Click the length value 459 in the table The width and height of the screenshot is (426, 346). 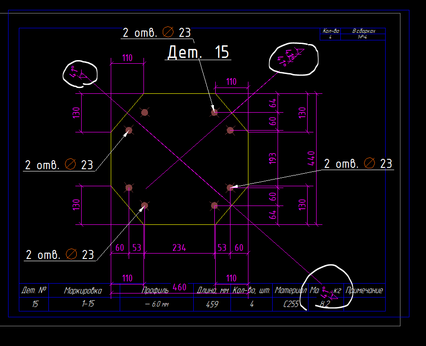coord(212,304)
